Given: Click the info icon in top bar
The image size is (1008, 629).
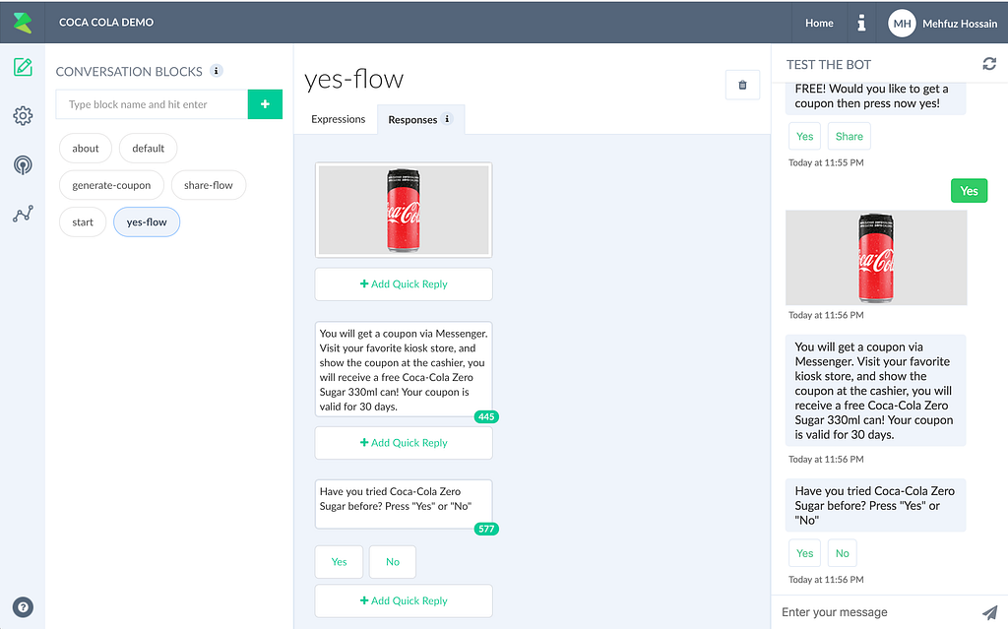Looking at the screenshot, I should [x=861, y=23].
